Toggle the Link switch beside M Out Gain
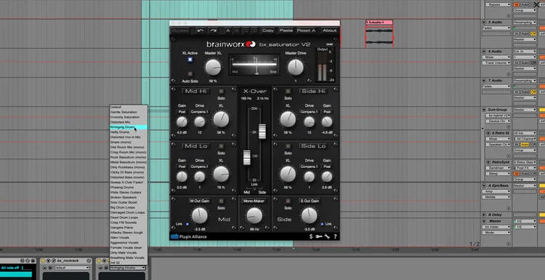545x280 pixels. coord(187,224)
